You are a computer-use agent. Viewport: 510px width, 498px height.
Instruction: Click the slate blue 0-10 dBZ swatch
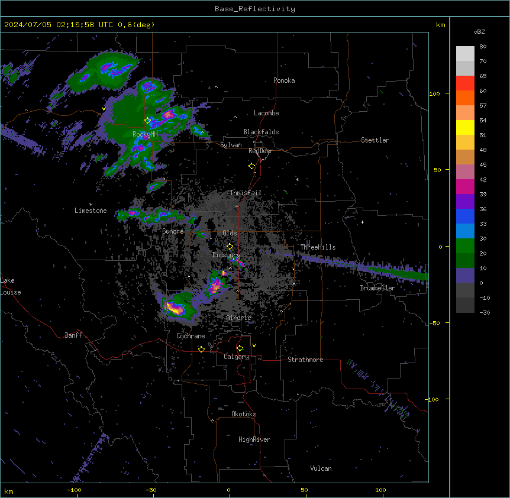coord(465,276)
